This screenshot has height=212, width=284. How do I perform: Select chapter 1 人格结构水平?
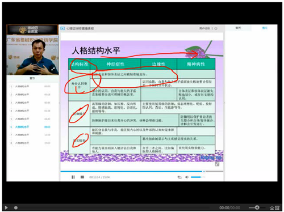pos(30,86)
